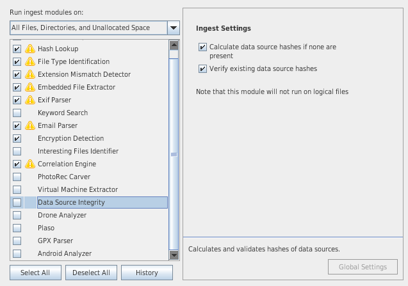Click the warning icon beside File Type Identification
Screen dimensions: 408x286
point(29,62)
